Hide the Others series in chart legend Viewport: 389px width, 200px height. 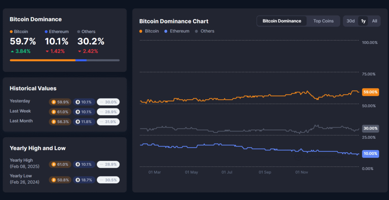coord(204,31)
